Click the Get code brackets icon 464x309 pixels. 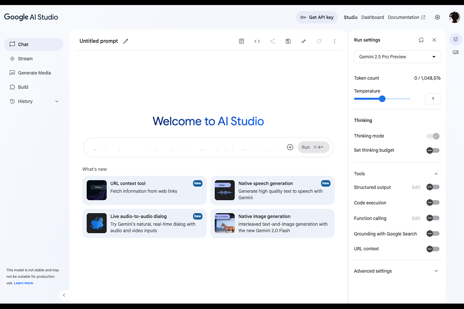(x=257, y=41)
